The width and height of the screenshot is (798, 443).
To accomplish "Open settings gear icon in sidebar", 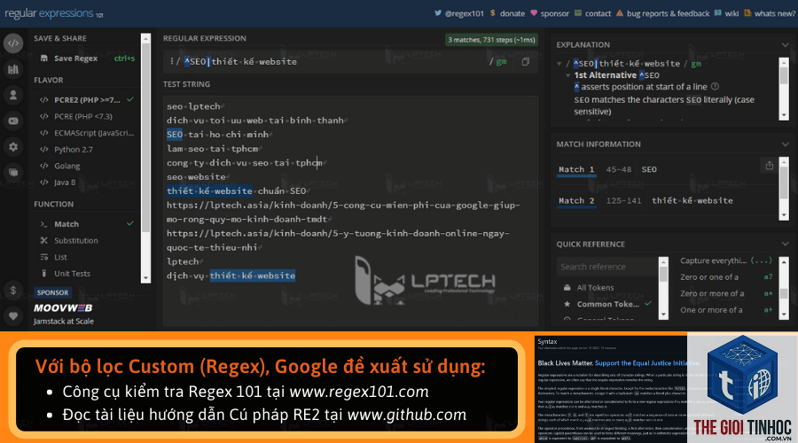I will coord(13,147).
